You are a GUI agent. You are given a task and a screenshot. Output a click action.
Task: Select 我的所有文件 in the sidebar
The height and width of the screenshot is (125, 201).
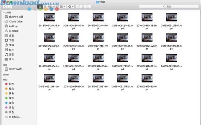click(x=16, y=17)
